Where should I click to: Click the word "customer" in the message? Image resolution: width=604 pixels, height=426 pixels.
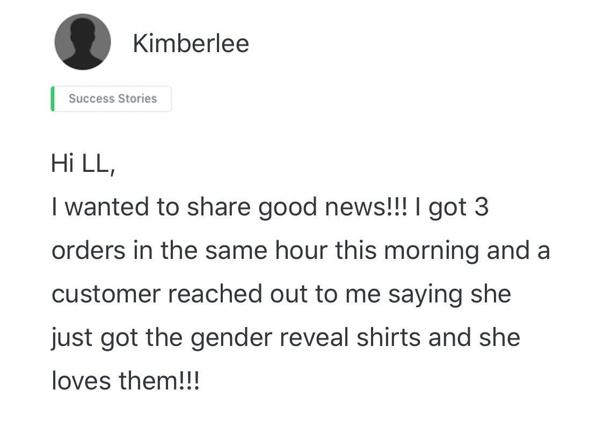tap(105, 294)
